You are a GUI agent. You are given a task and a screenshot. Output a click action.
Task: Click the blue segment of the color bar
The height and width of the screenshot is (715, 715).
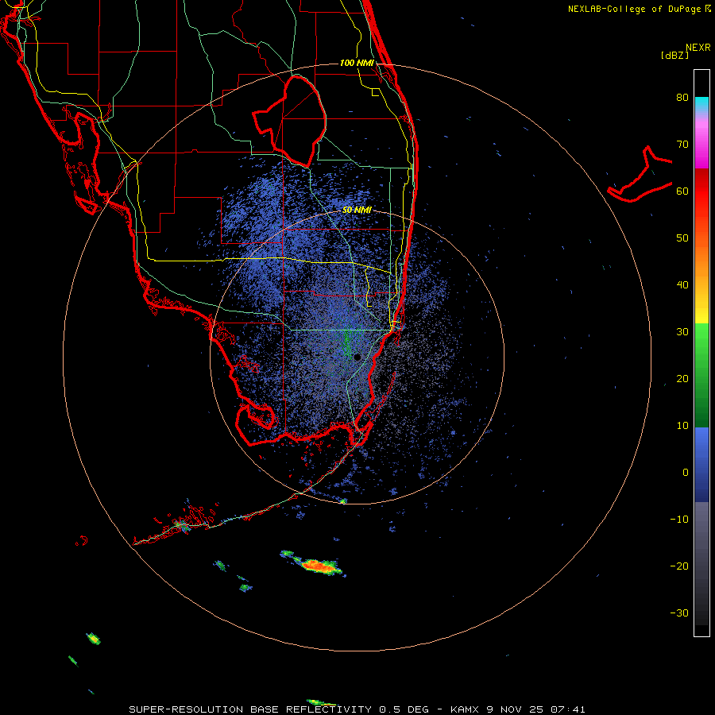(701, 465)
